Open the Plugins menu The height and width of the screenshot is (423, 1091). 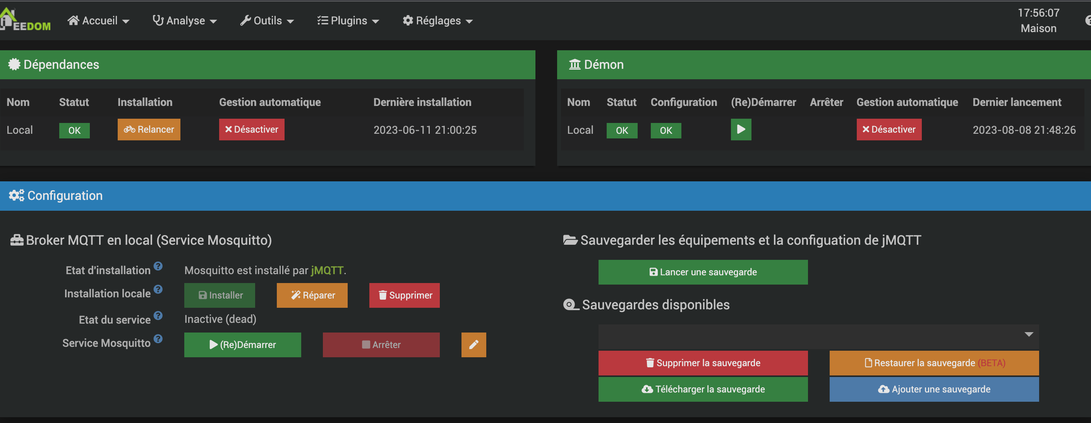(x=348, y=21)
